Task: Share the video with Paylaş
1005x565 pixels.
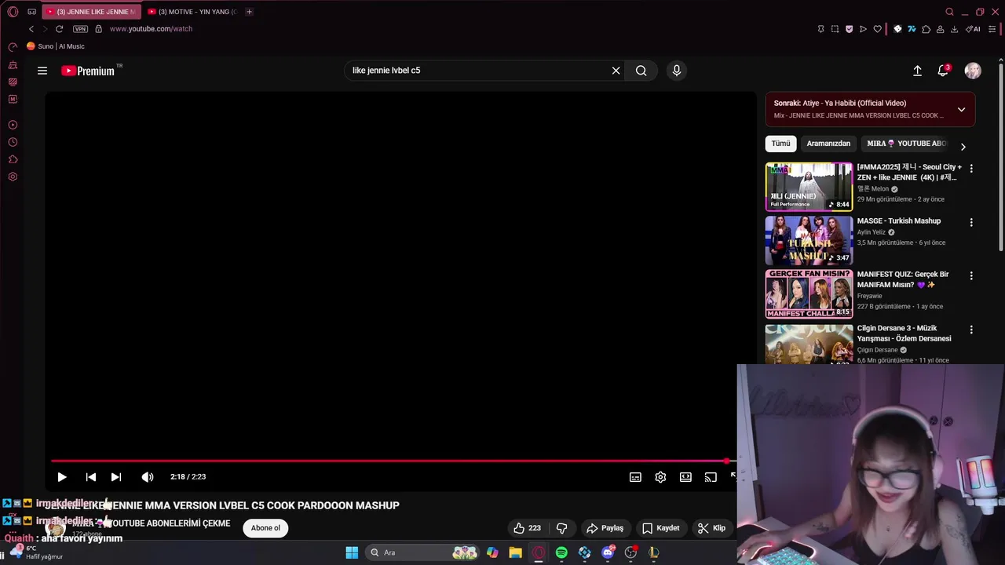Action: click(605, 528)
